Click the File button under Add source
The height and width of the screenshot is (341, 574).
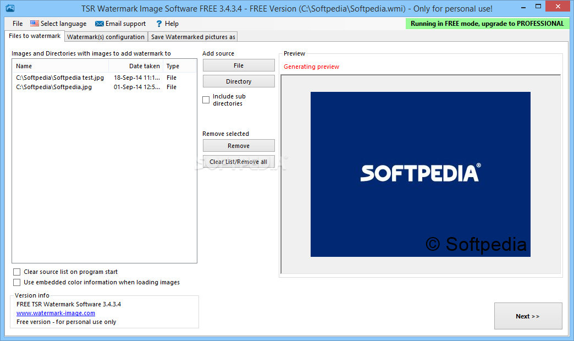(x=239, y=65)
